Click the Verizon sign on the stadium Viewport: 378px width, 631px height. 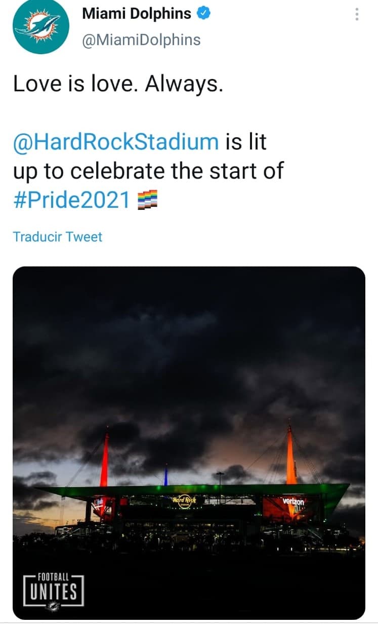[294, 501]
